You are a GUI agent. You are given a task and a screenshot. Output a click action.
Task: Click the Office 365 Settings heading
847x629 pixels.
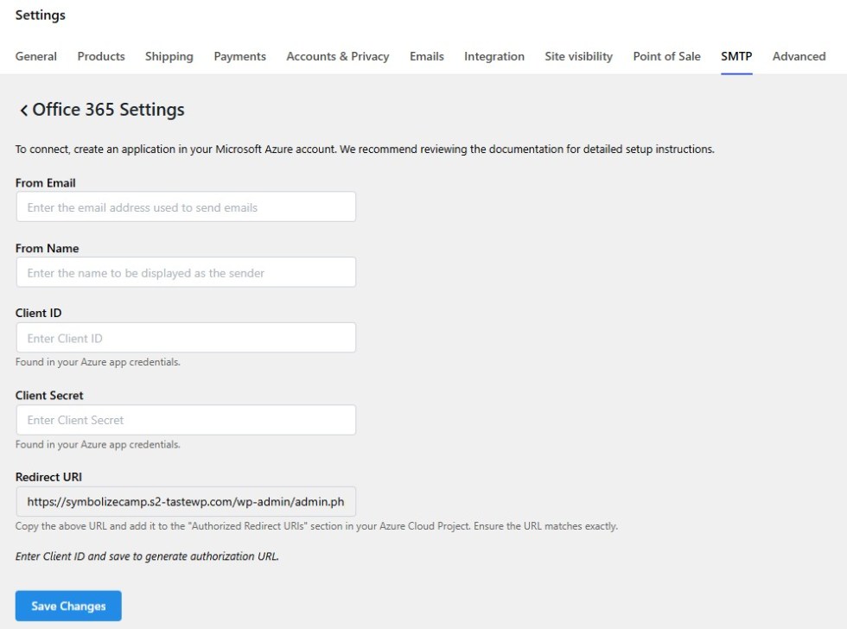click(x=108, y=110)
